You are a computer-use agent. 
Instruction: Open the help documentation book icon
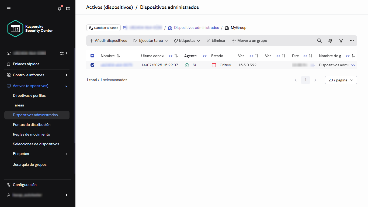(68, 8)
